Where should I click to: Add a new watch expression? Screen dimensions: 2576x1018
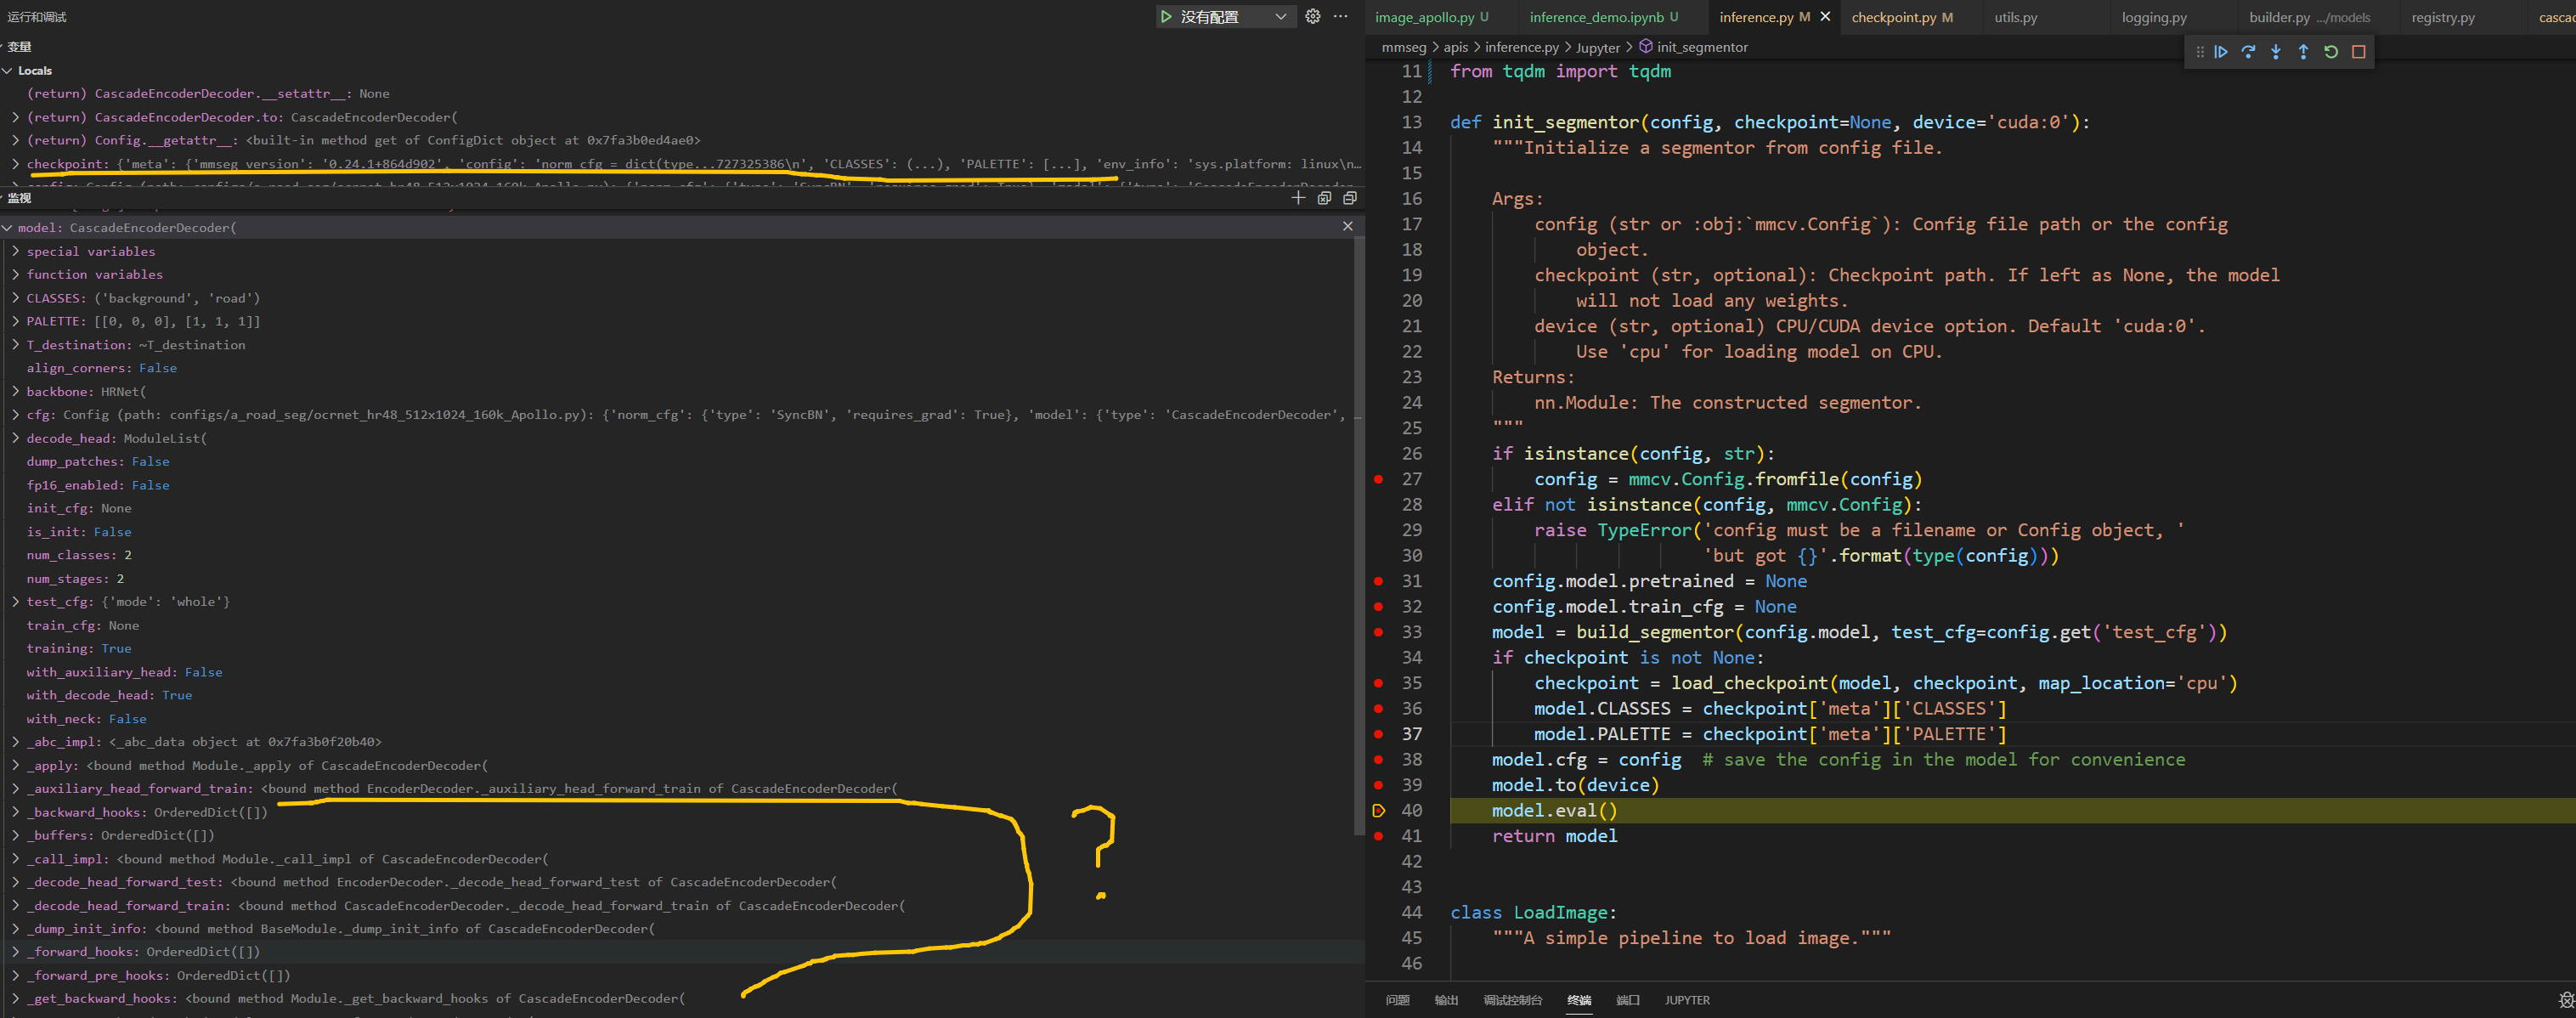(1298, 198)
